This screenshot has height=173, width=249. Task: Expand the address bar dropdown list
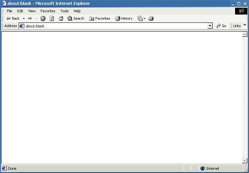(x=210, y=26)
